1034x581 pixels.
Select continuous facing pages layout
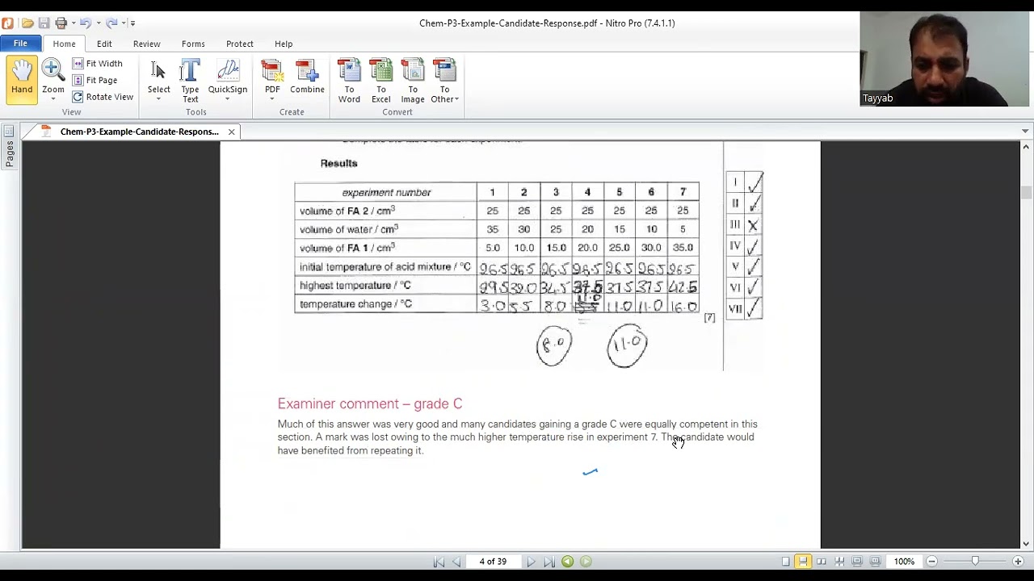pyautogui.click(x=839, y=562)
